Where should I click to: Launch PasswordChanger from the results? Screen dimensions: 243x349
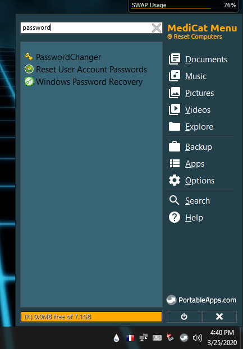[68, 57]
